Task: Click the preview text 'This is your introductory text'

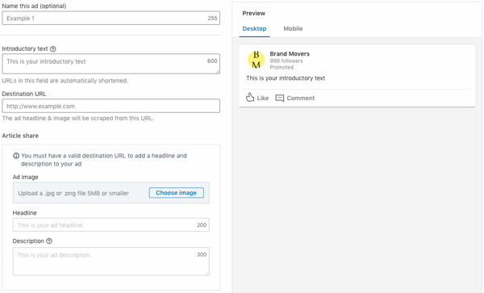Action: [286, 78]
